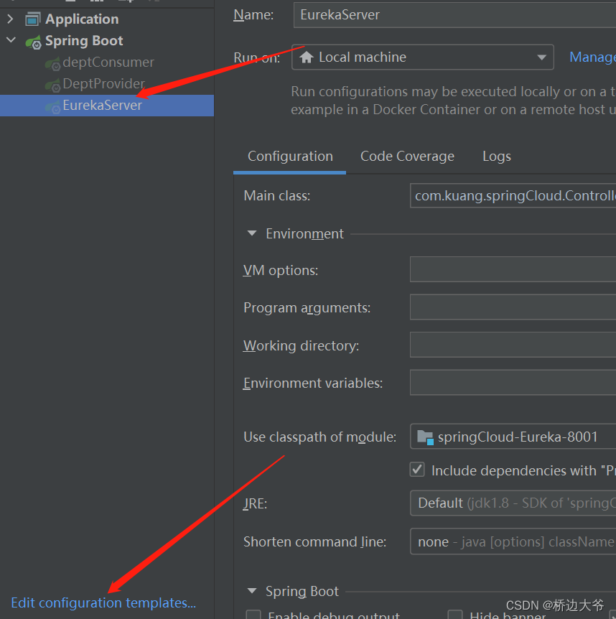Click the DeptProvider Spring Boot icon
Image resolution: width=616 pixels, height=619 pixels.
point(52,85)
